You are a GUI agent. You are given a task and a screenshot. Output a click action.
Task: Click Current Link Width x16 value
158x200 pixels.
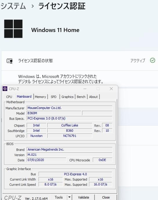click(x=51, y=179)
